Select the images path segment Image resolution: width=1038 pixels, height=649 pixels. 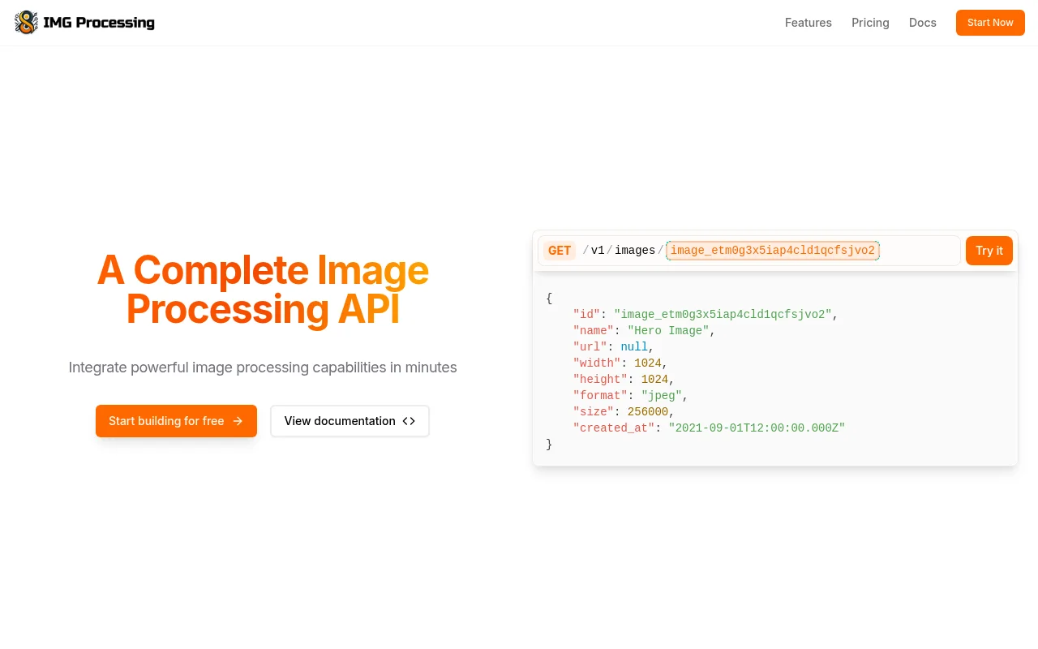[x=634, y=251]
